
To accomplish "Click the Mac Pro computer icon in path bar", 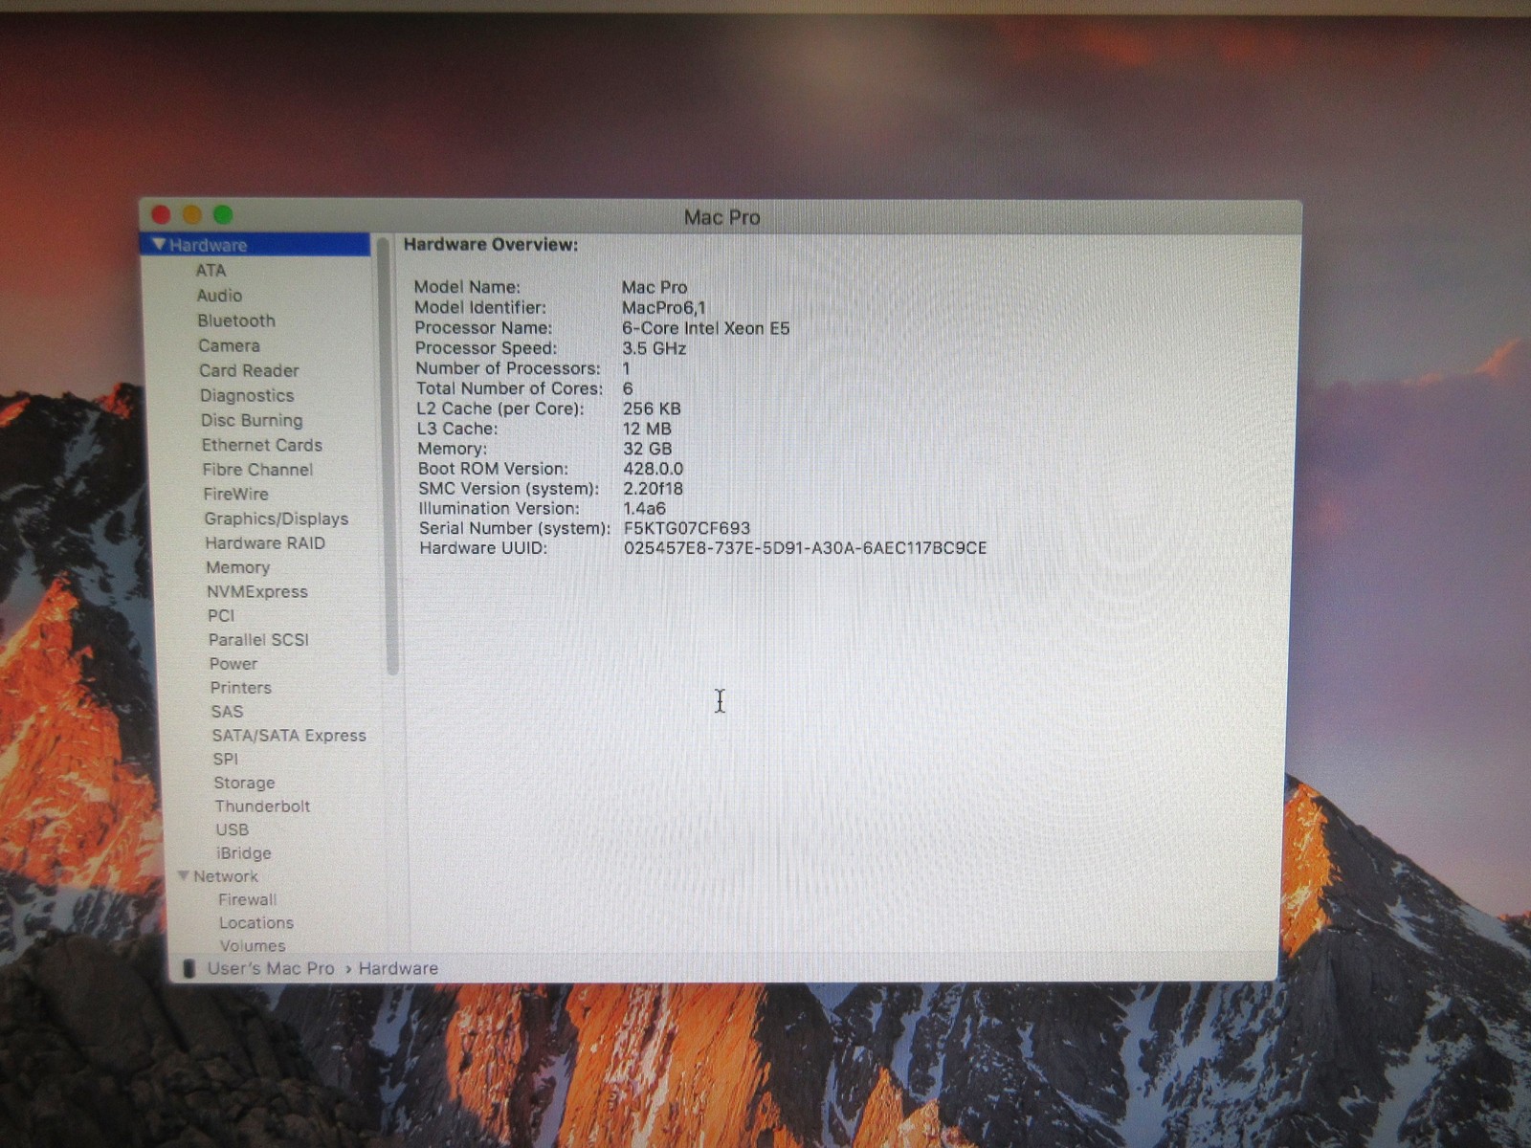I will pos(189,969).
